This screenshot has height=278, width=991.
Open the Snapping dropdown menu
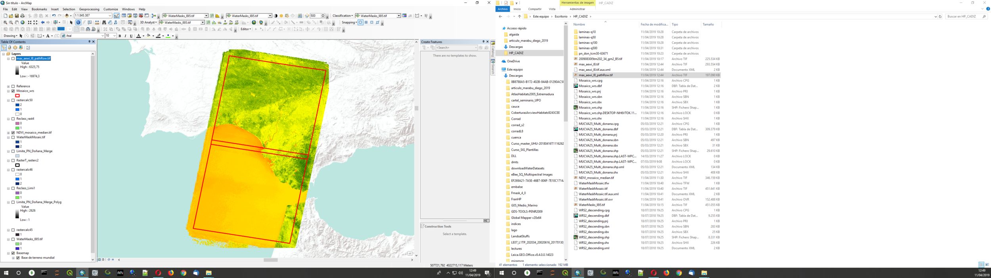tap(349, 23)
